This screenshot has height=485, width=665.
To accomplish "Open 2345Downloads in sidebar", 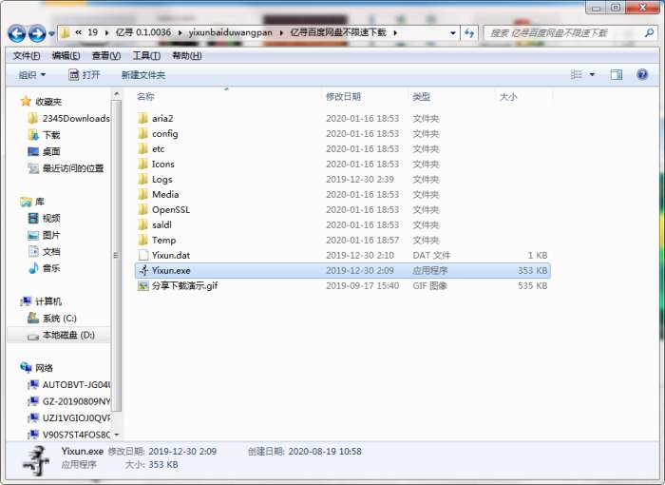I will pyautogui.click(x=68, y=119).
